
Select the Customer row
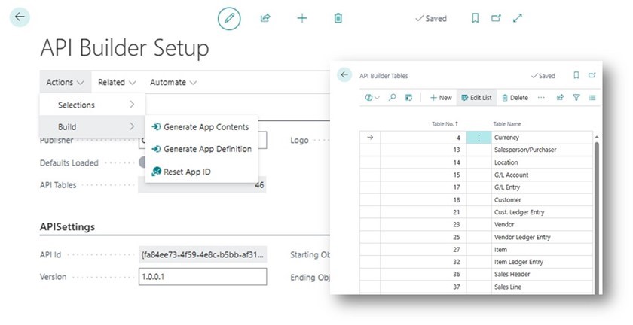coord(476,200)
